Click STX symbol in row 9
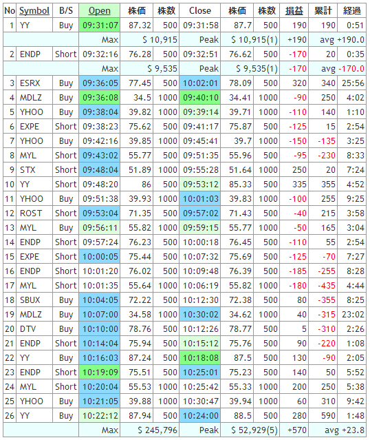The height and width of the screenshot is (440, 370). tap(28, 170)
